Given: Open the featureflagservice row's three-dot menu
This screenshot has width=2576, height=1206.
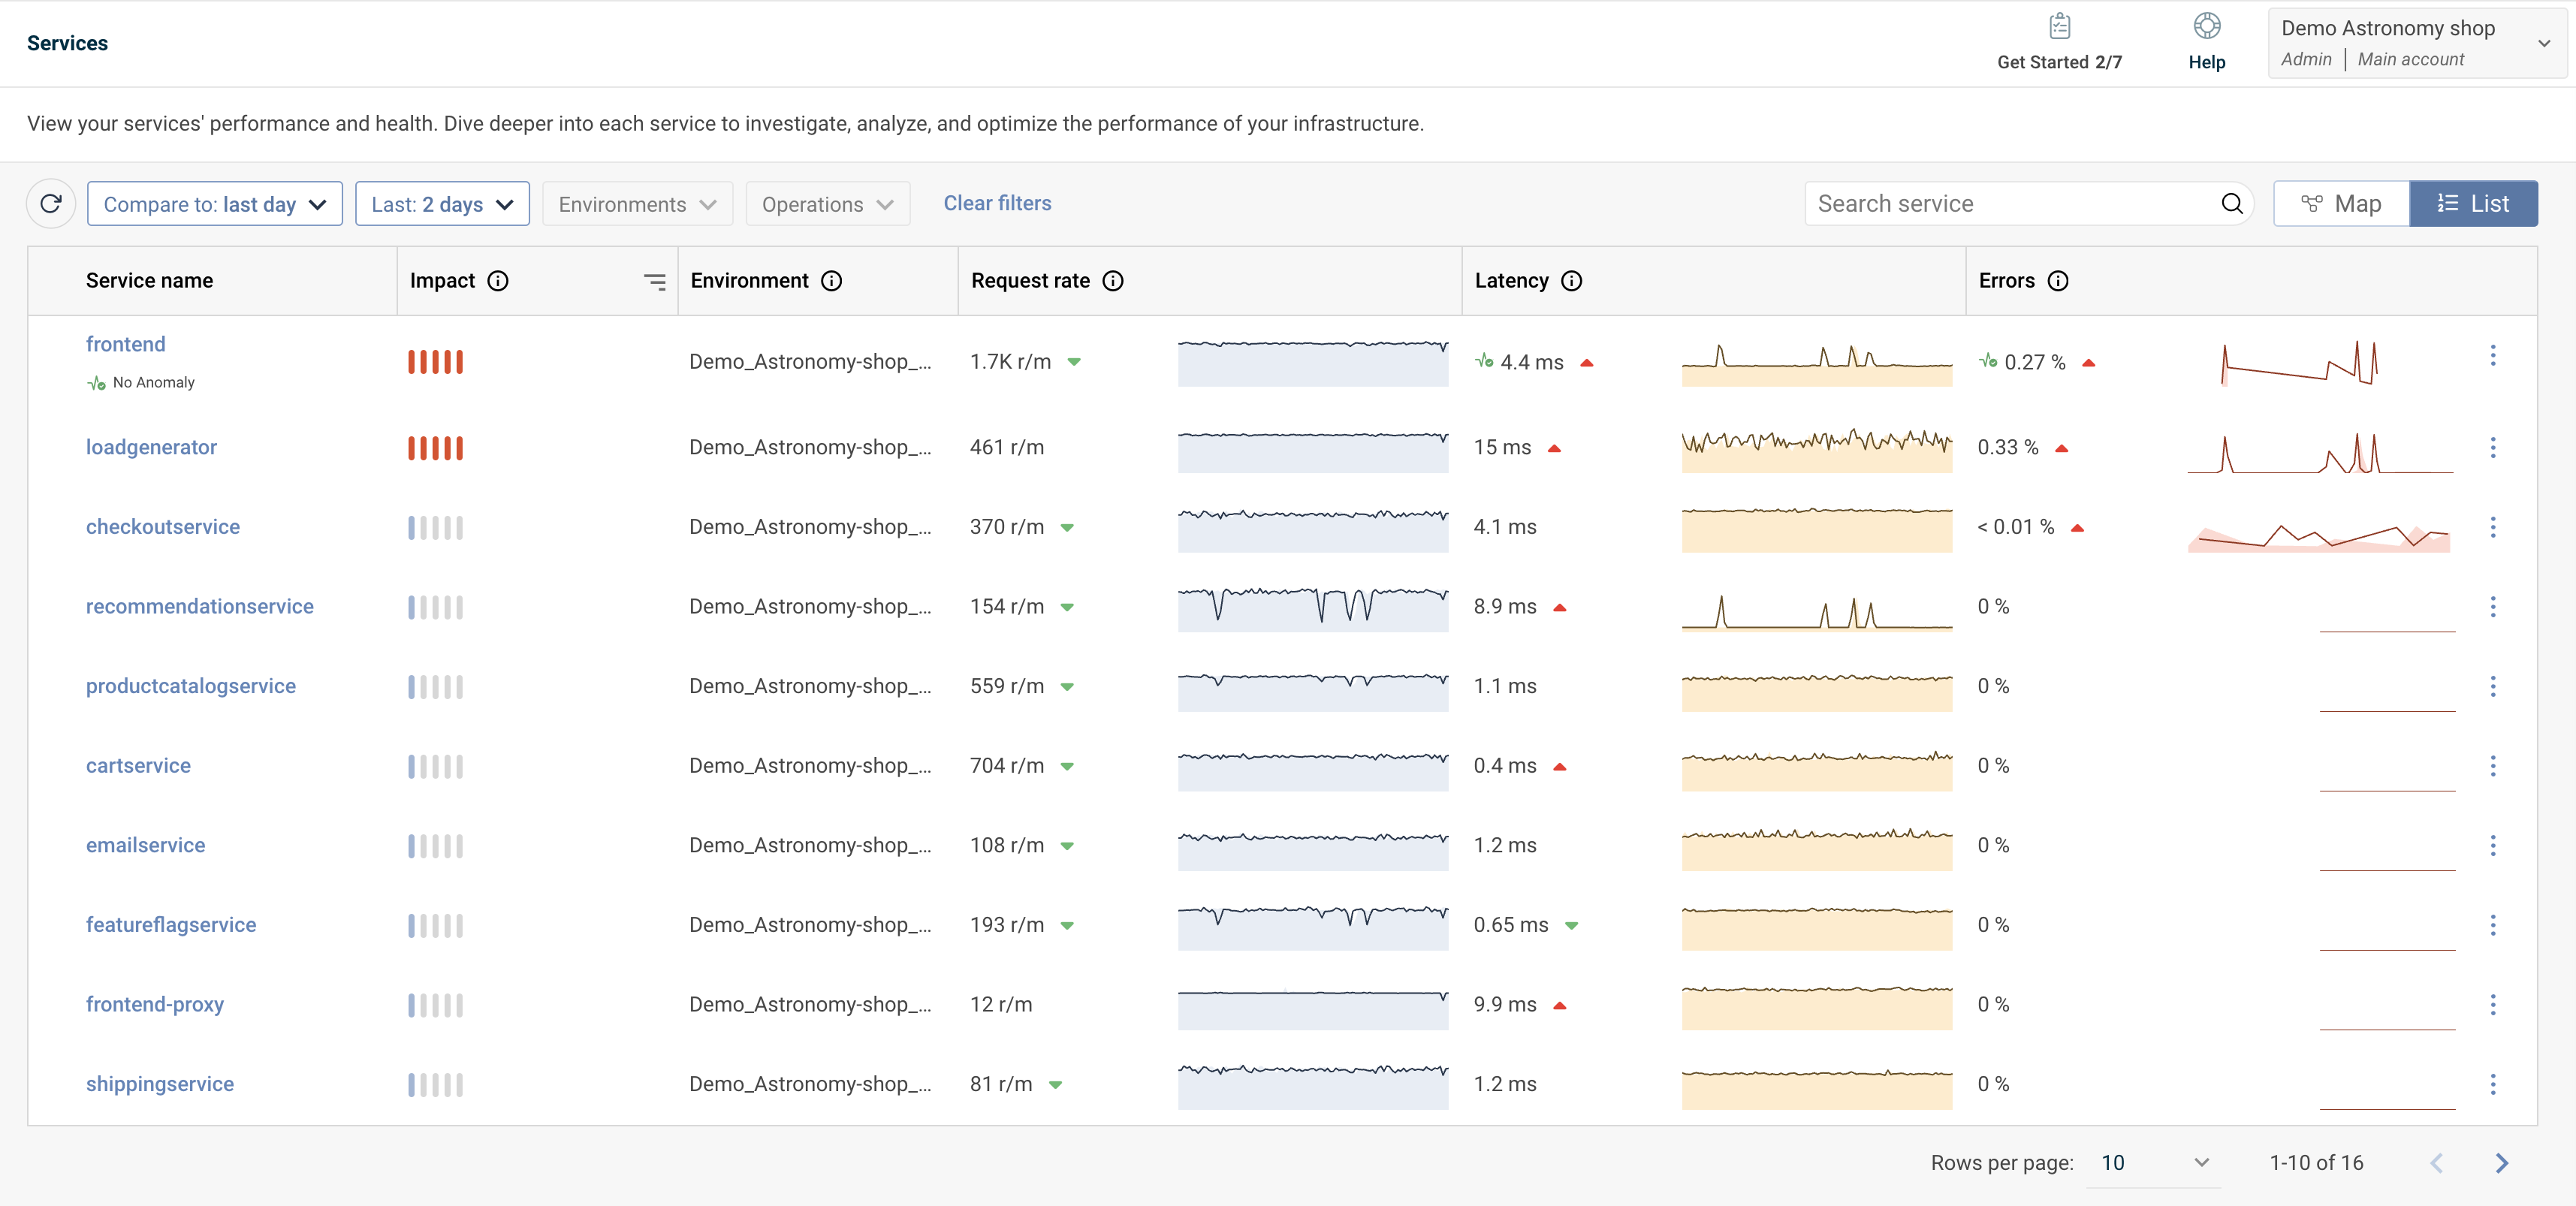Looking at the screenshot, I should [x=2492, y=925].
